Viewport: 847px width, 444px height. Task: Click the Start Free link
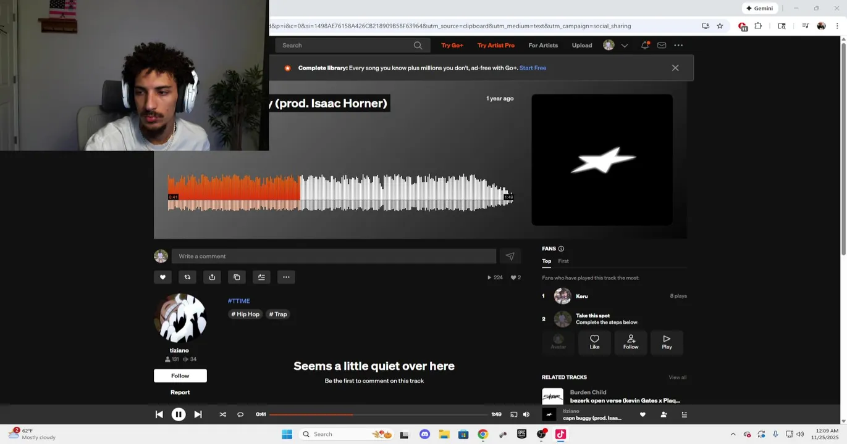tap(533, 68)
